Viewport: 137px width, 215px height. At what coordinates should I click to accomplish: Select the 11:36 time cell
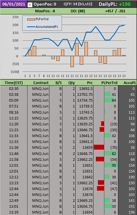click(x=14, y=148)
